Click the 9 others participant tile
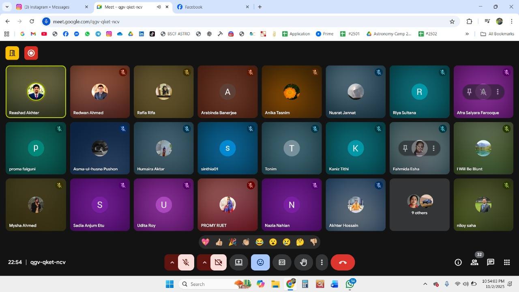This screenshot has width=519, height=292. [x=419, y=204]
